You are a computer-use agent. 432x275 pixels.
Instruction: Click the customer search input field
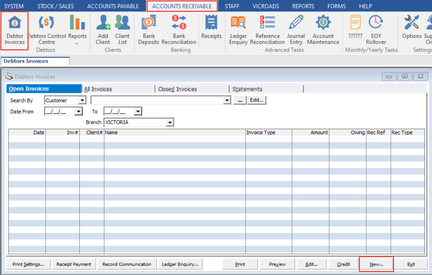pos(157,100)
